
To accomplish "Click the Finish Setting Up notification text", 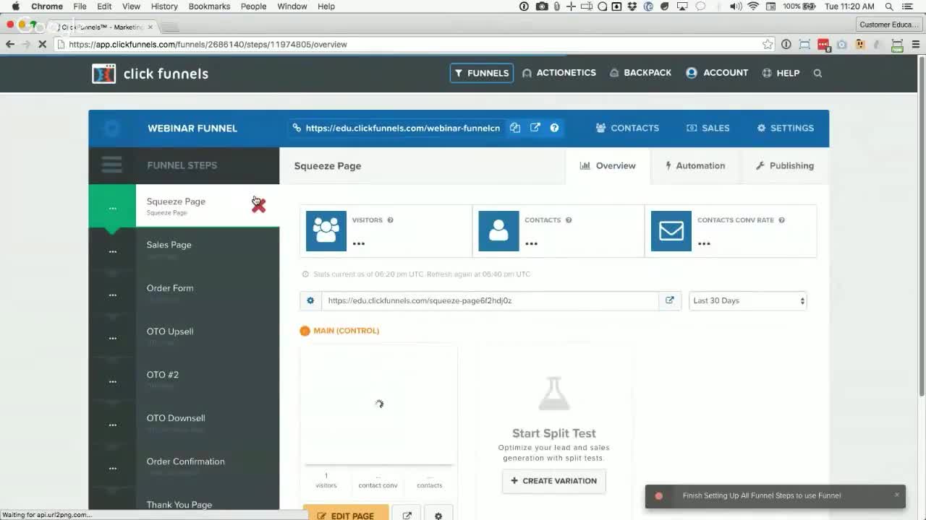I will click(x=762, y=495).
